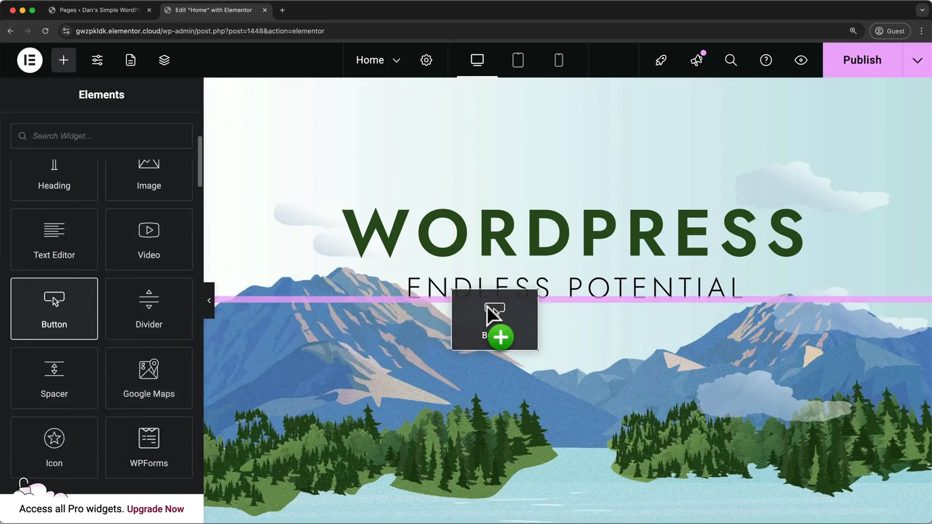Switch to tablet preview mode
This screenshot has width=932, height=524.
[x=518, y=60]
